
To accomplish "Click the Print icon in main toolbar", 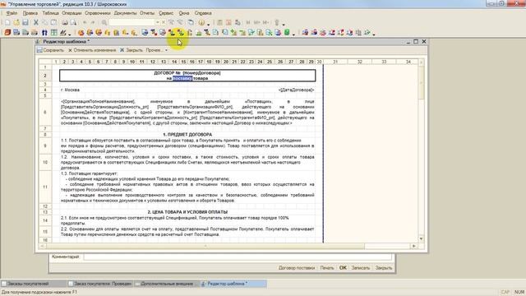I will 64,22.
